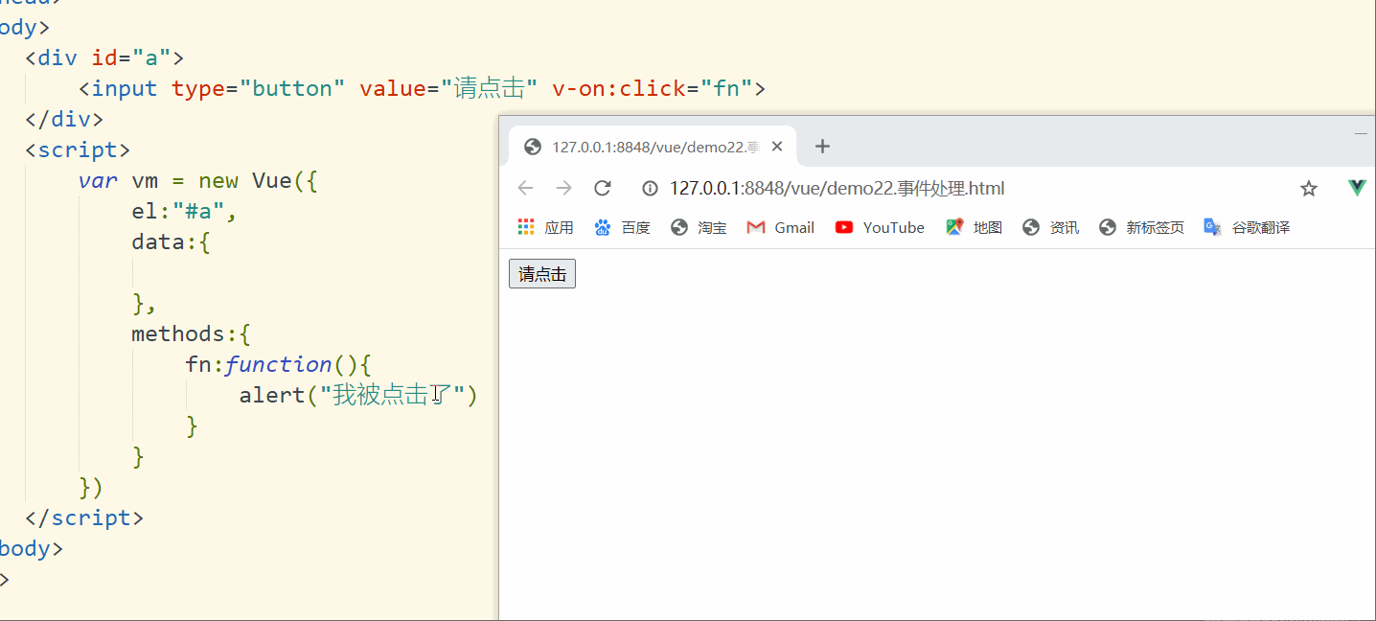Image resolution: width=1376 pixels, height=621 pixels.
Task: Bookmark this page with the star icon
Action: [1309, 189]
